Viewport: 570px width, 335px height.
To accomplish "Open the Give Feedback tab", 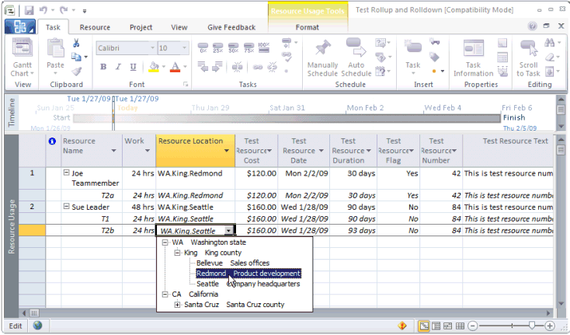I will coord(231,27).
